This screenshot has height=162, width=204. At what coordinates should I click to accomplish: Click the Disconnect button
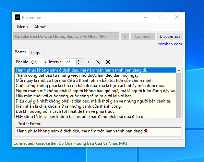coord(170,36)
